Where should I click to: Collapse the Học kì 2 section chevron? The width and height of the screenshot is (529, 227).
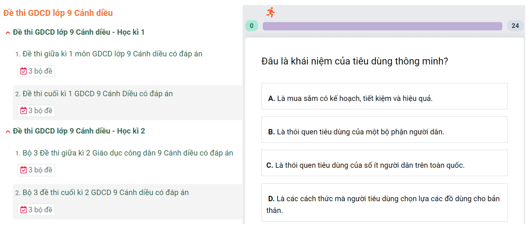click(8, 132)
